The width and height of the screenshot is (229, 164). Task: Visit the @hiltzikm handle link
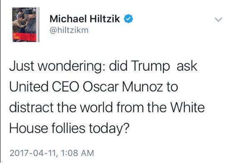click(69, 30)
